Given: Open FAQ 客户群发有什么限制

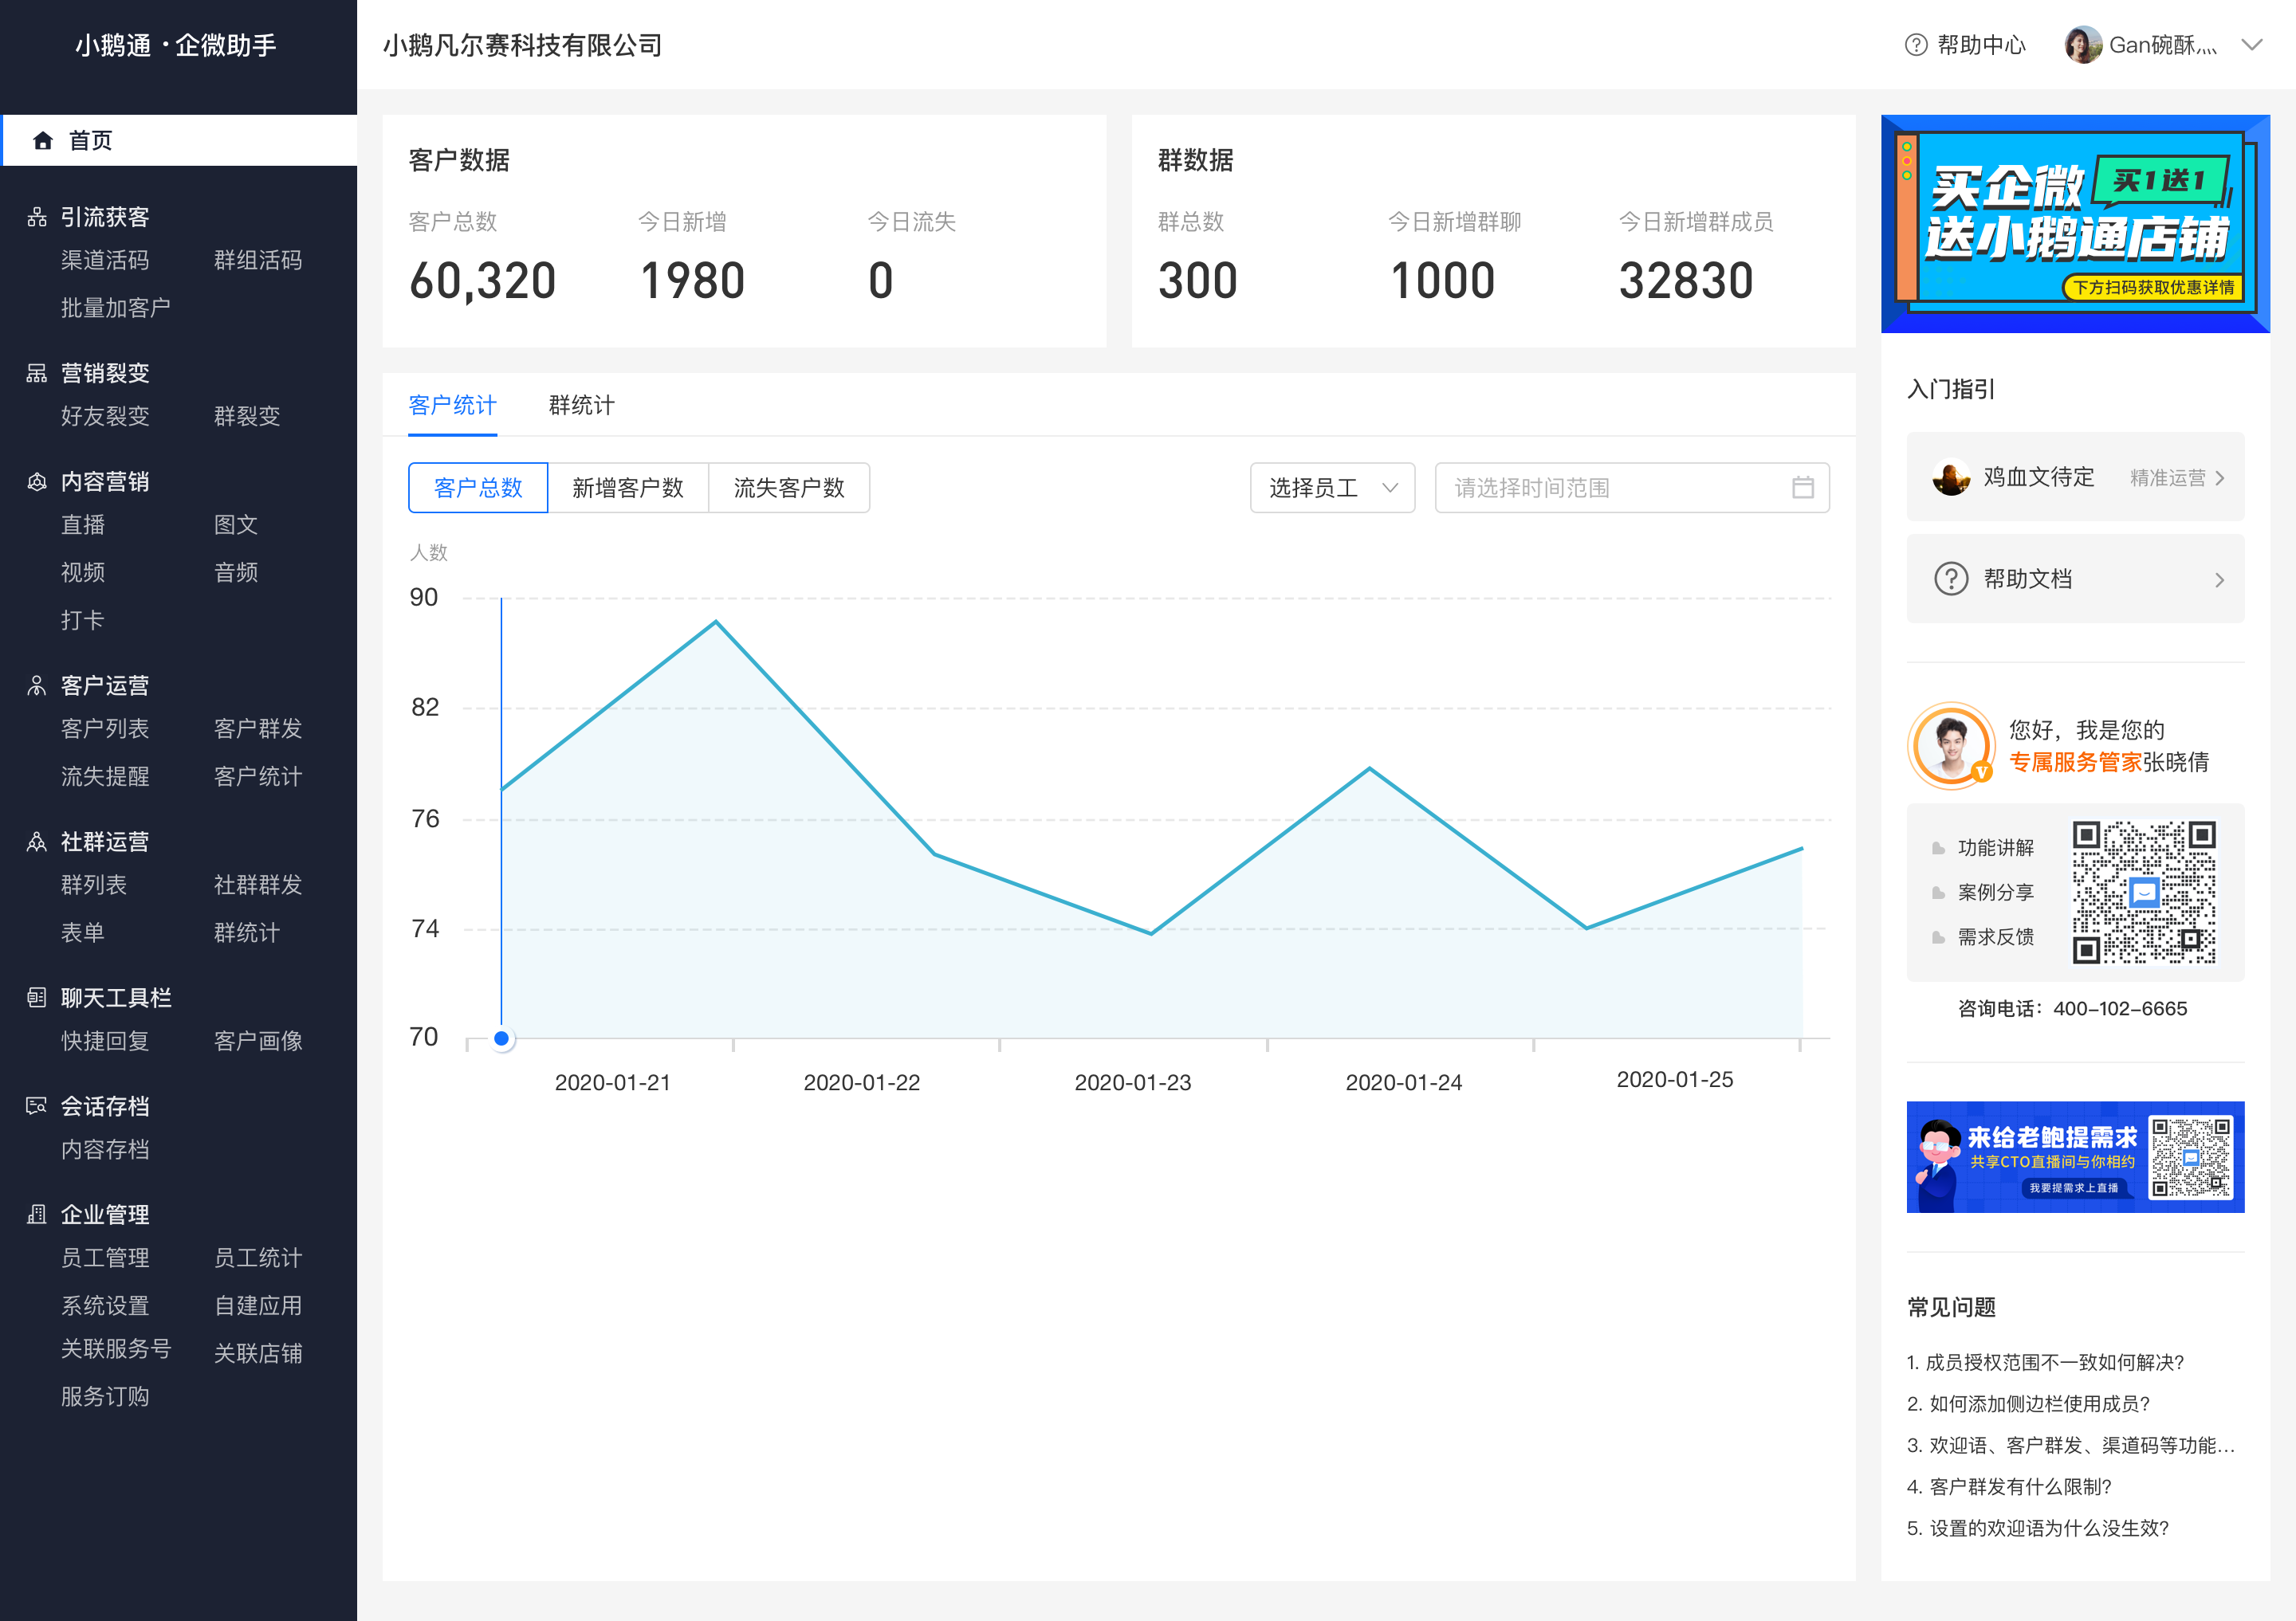Looking at the screenshot, I should [2009, 1486].
